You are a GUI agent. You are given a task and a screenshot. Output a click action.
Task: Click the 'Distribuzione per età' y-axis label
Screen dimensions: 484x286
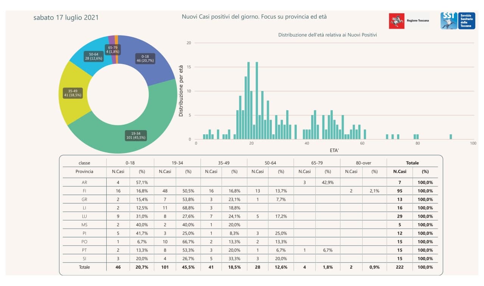(181, 91)
